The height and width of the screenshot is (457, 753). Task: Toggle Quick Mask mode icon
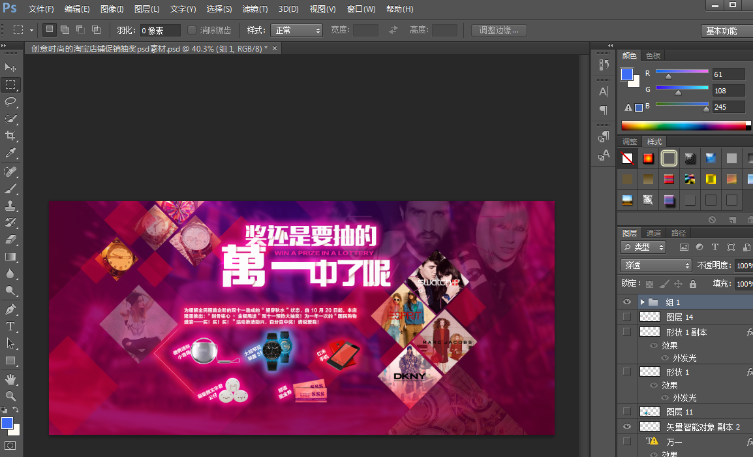pos(10,445)
